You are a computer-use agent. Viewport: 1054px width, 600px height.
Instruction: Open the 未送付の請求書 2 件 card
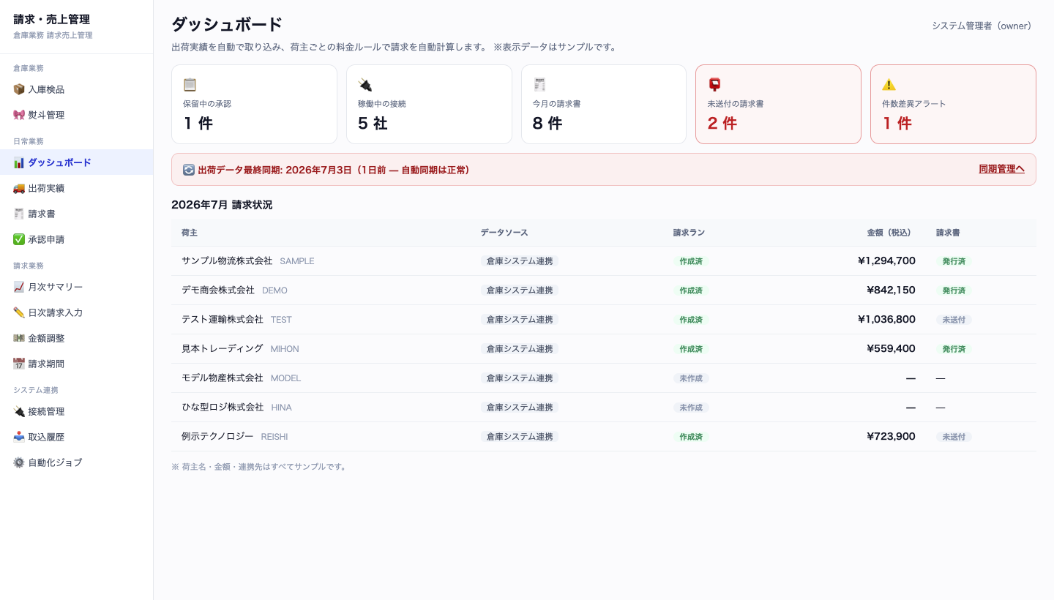(778, 104)
